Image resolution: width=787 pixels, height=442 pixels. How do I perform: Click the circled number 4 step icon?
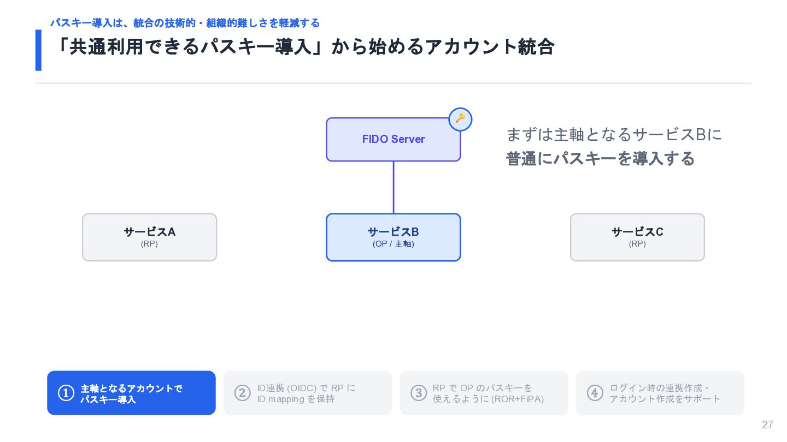click(595, 393)
